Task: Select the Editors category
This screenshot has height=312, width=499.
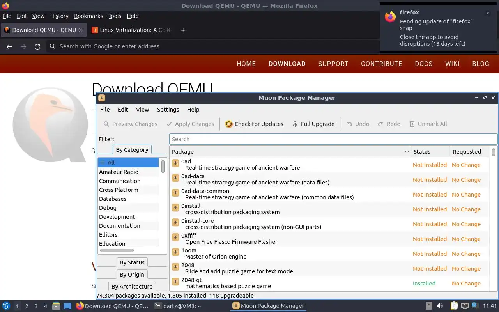Action: point(128,235)
